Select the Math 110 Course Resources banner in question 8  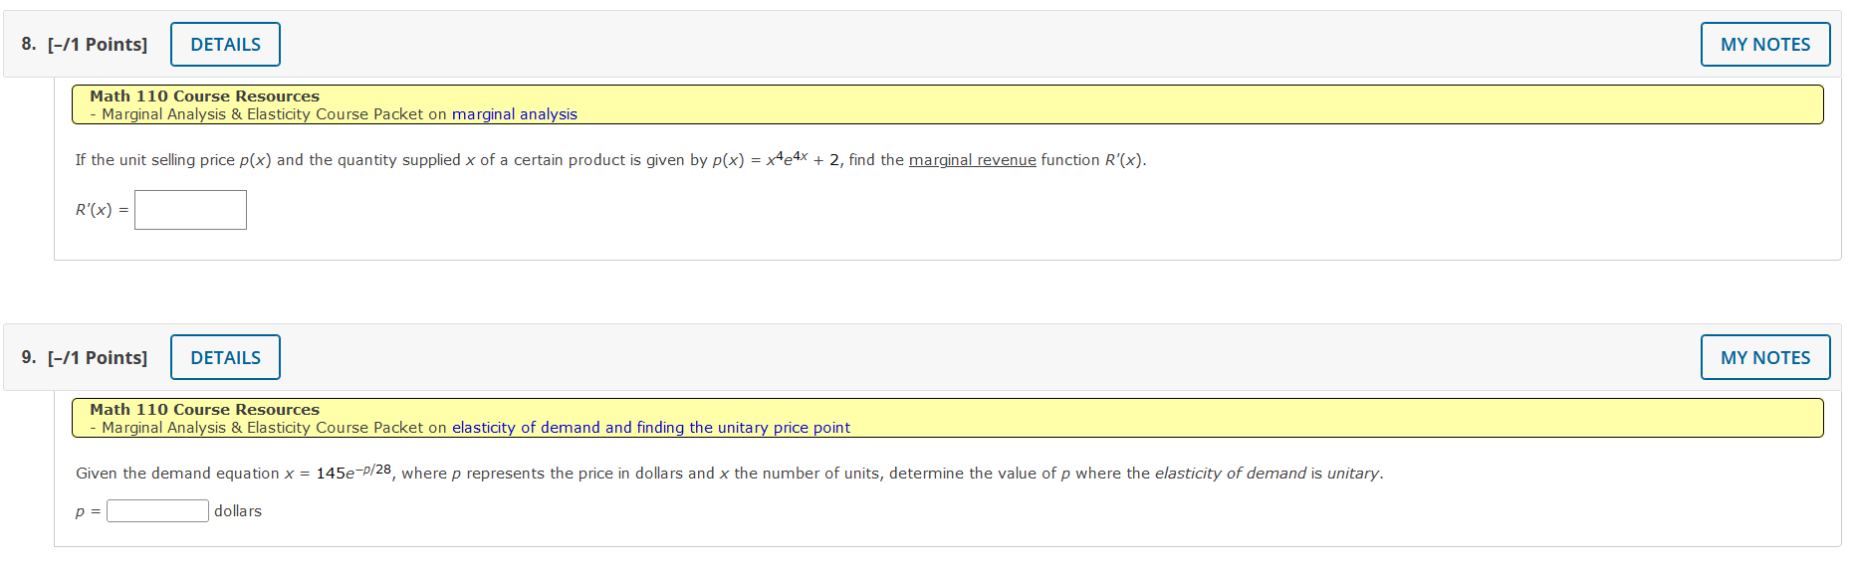(203, 96)
